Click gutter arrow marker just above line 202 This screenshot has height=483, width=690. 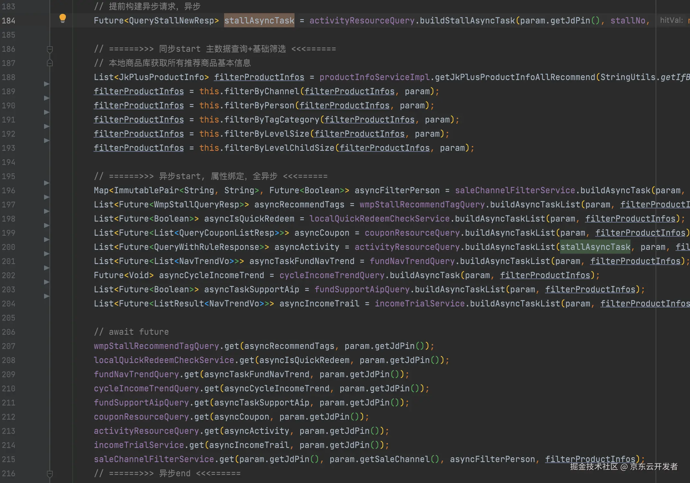pos(47,268)
